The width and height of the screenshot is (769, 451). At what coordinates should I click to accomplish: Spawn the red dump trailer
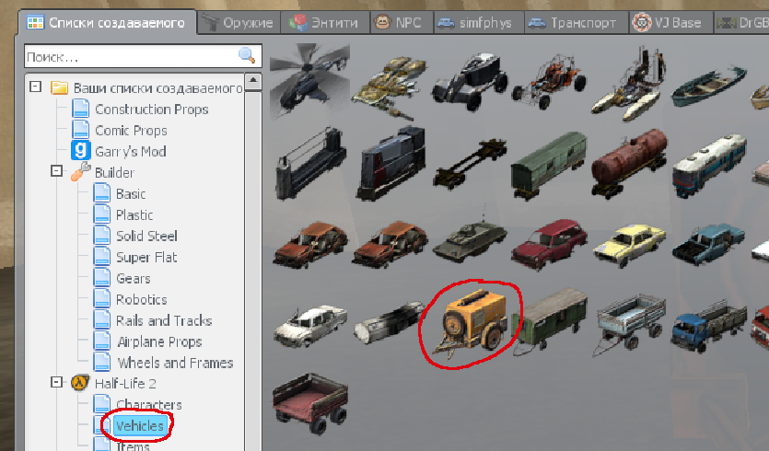click(310, 403)
